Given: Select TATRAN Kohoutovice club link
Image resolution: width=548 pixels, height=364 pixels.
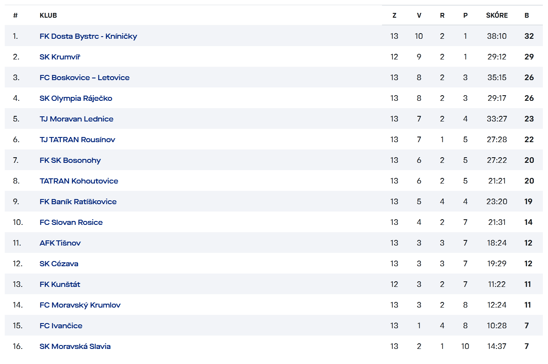Looking at the screenshot, I should click(x=79, y=181).
